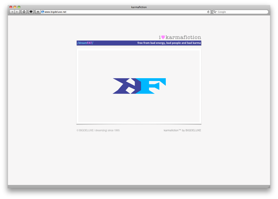Click the globe site icon in address bar
278x199 pixels.
pyautogui.click(x=43, y=12)
